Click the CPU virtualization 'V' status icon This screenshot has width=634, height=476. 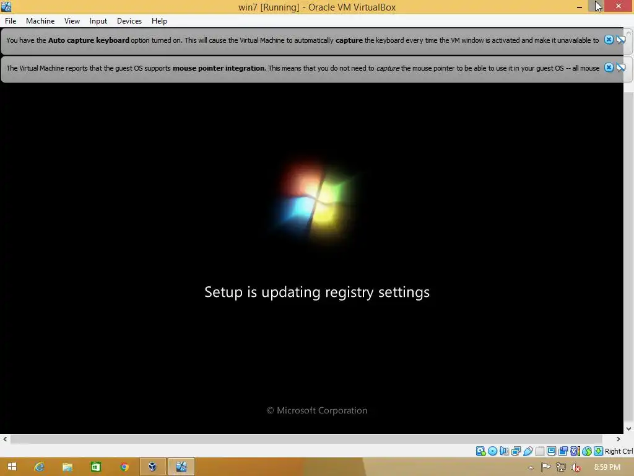click(x=575, y=451)
